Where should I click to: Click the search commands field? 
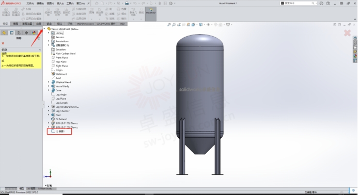click(x=299, y=3)
